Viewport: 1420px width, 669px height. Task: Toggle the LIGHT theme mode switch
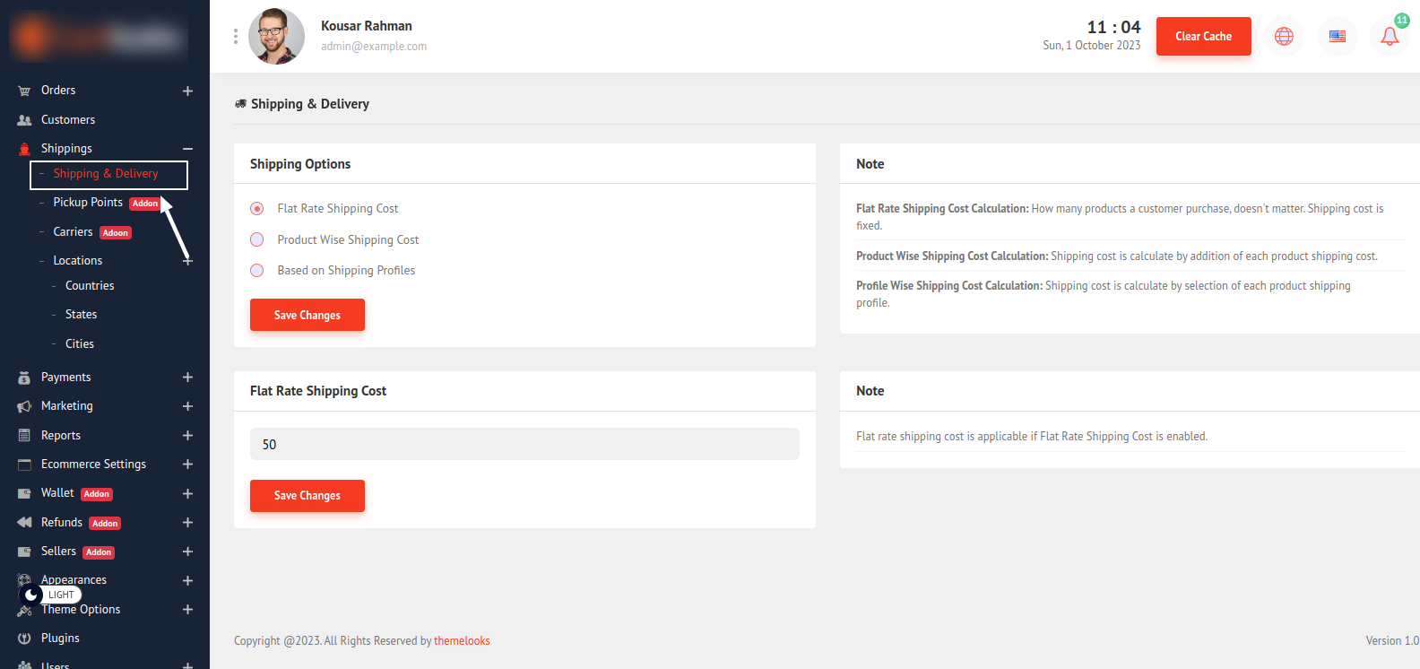pyautogui.click(x=49, y=595)
